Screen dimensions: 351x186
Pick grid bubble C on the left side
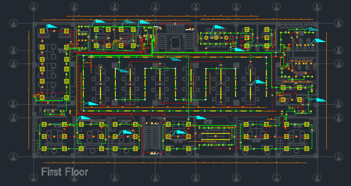14,64
